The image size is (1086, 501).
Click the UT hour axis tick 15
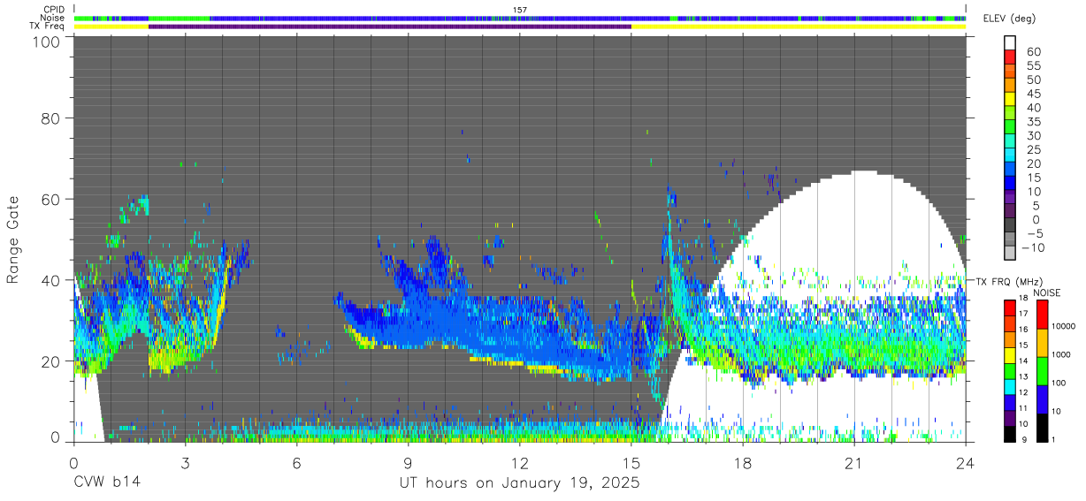(x=631, y=462)
